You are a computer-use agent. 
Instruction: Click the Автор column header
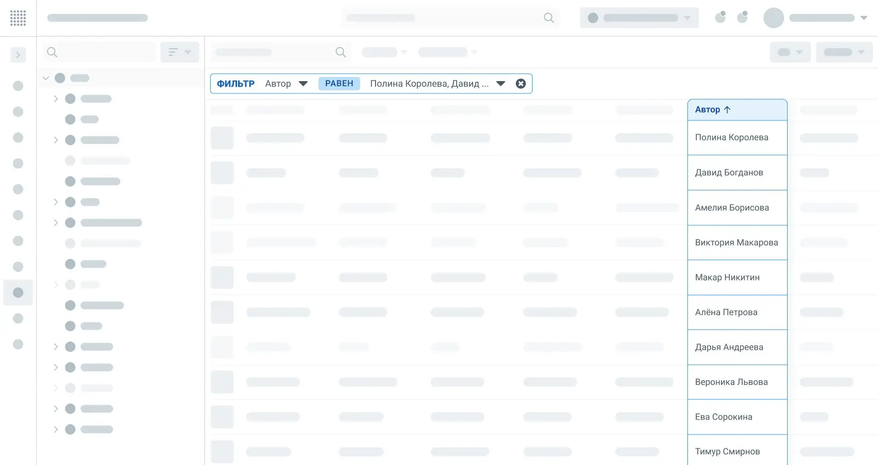click(707, 110)
